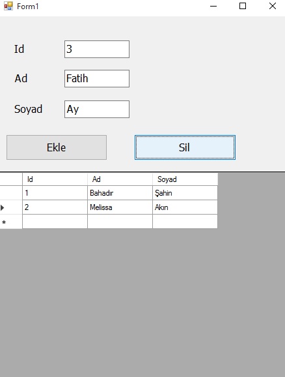The width and height of the screenshot is (285, 377).
Task: Select the cell containing Akın
Action: coord(185,207)
